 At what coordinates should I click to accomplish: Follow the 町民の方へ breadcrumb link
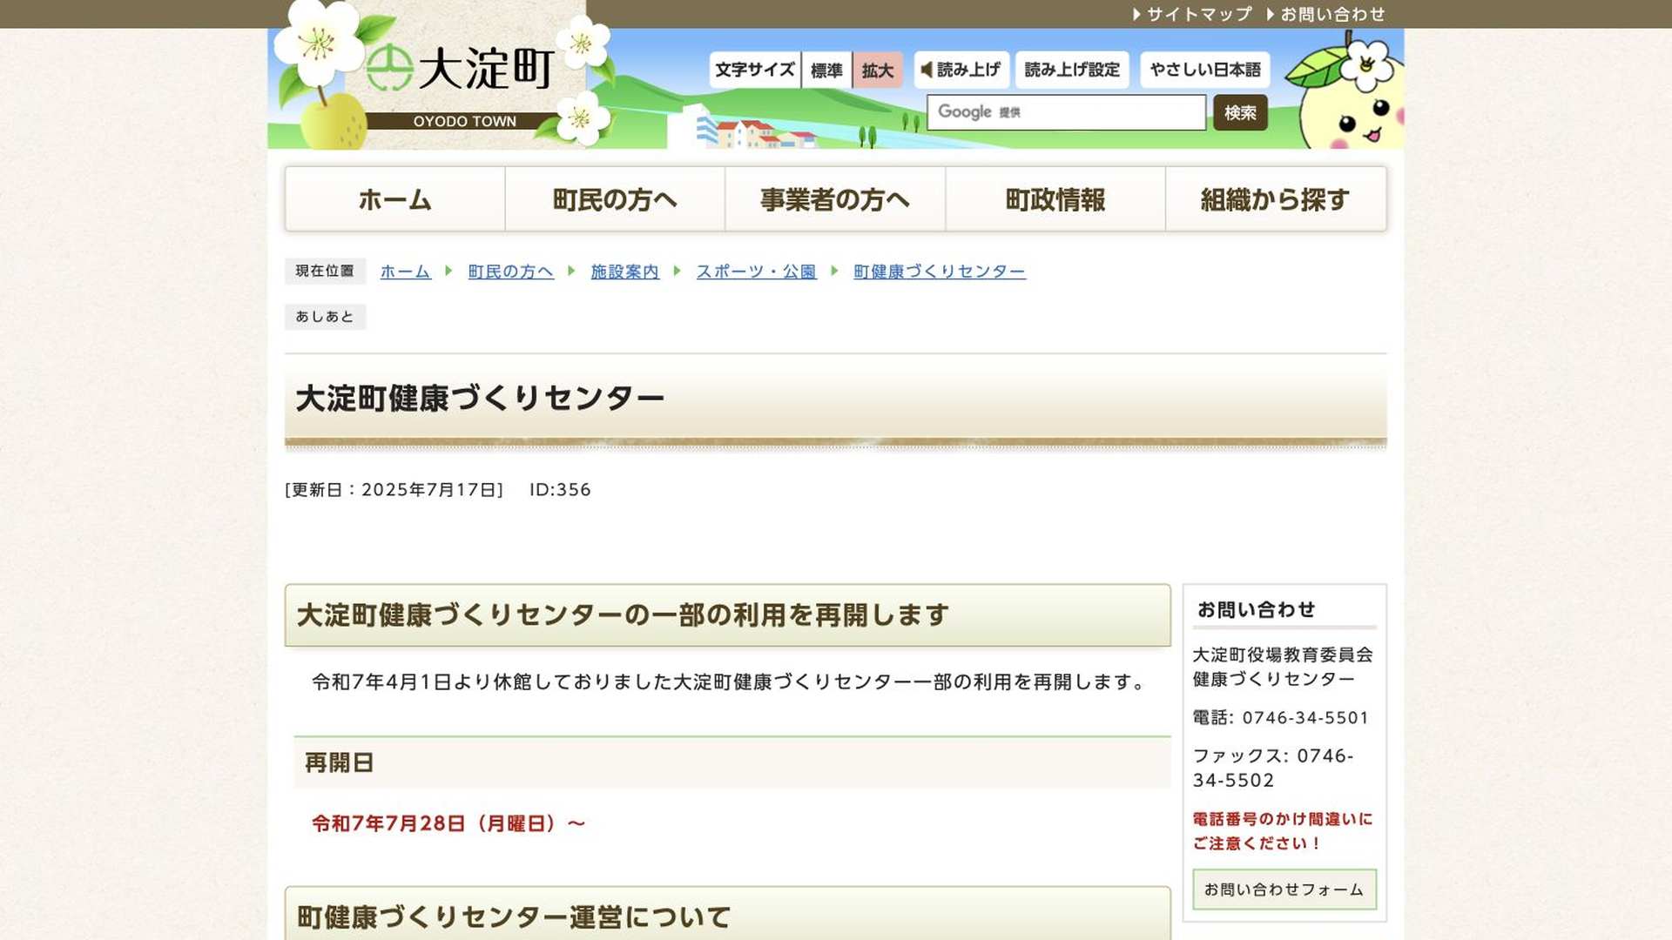pos(511,272)
